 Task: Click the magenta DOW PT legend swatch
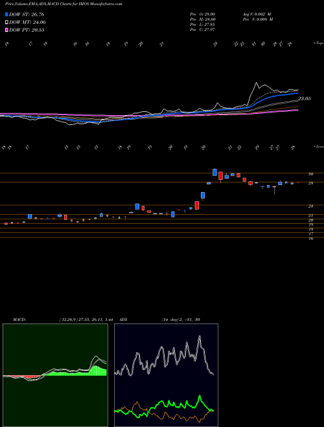click(6, 30)
